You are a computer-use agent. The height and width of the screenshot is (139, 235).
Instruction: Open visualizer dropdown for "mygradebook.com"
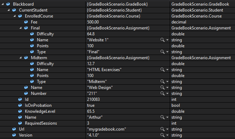tap(167, 129)
